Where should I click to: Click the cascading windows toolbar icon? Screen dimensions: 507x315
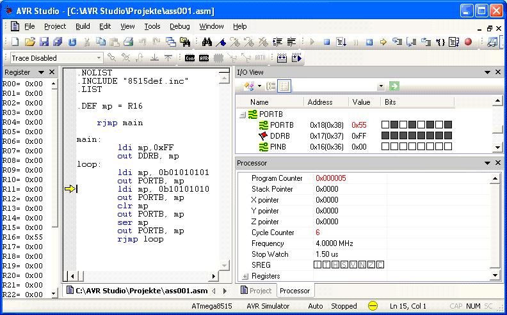pos(171,42)
